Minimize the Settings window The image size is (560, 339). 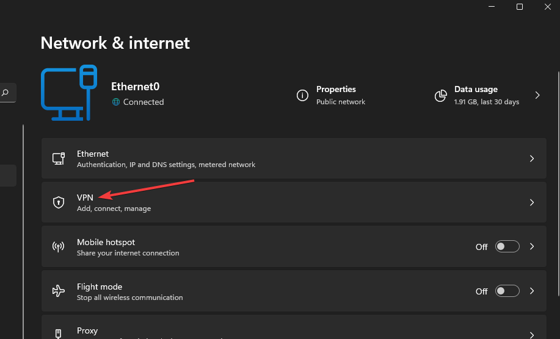(492, 7)
